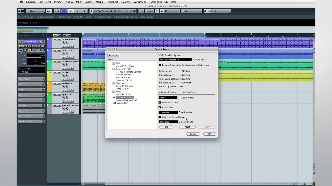This screenshot has height=186, width=332.
Task: Select the Erase tool
Action: coord(107,11)
